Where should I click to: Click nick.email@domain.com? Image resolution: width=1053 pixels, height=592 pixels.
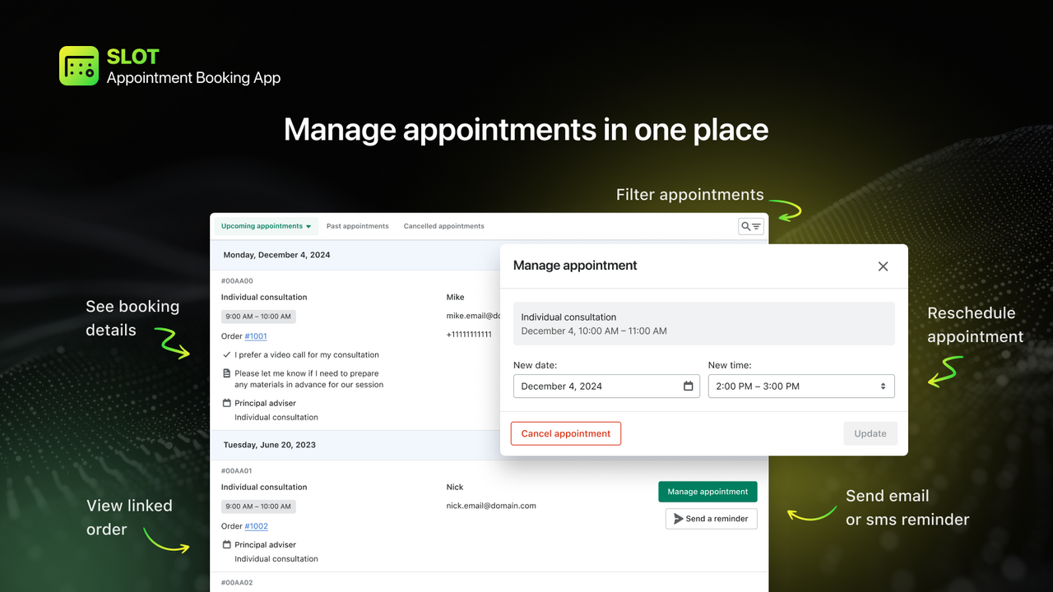pyautogui.click(x=491, y=506)
